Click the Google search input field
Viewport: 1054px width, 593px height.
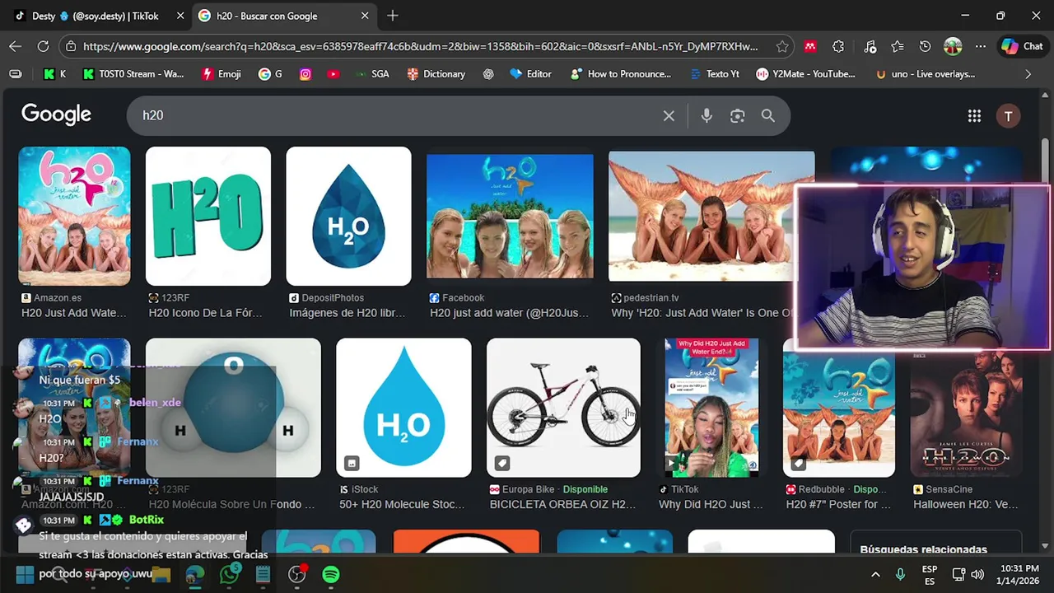pos(399,116)
